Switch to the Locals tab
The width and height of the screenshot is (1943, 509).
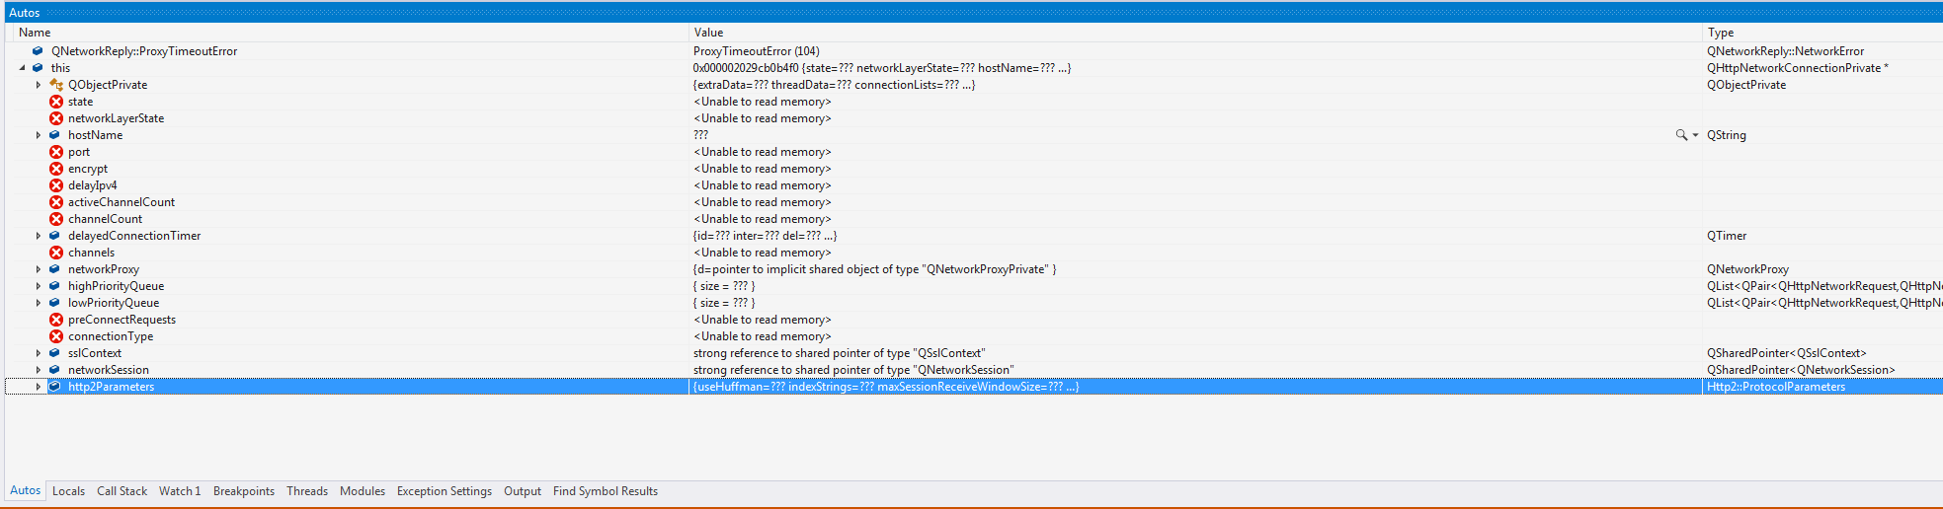click(x=68, y=491)
